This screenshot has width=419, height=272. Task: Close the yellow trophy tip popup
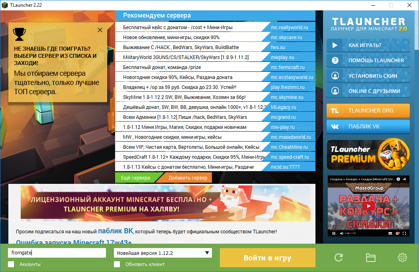coord(100,30)
